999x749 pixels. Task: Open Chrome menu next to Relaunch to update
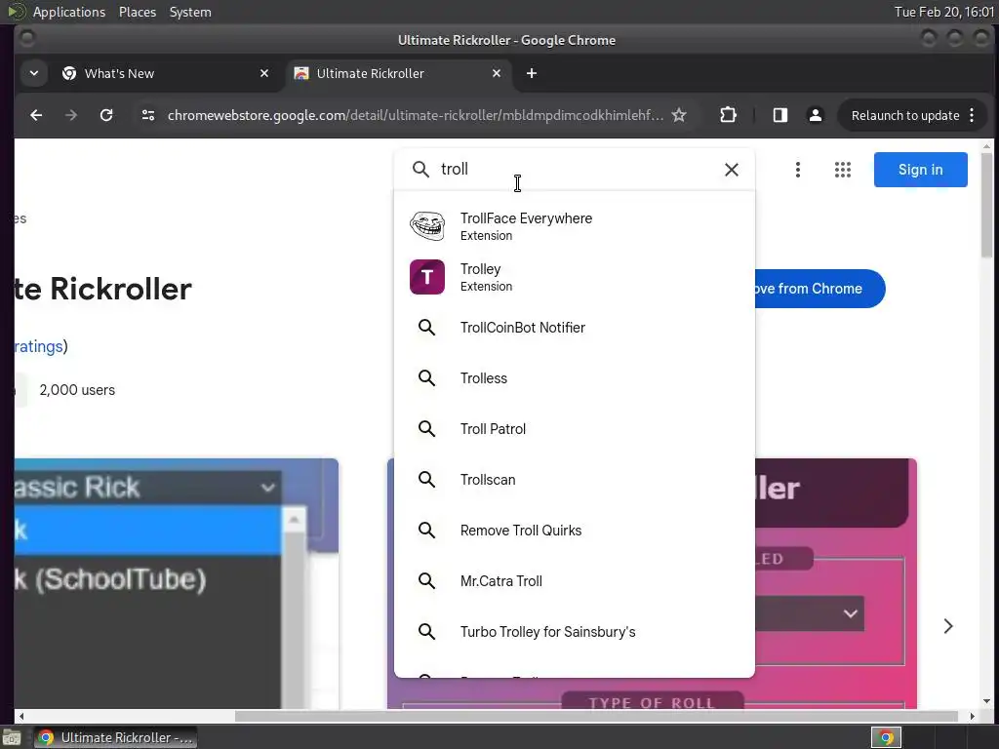tap(972, 115)
